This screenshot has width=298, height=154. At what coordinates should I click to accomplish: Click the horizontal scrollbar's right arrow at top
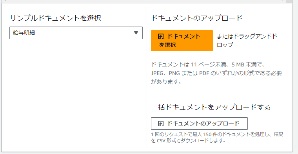(x=283, y=0)
